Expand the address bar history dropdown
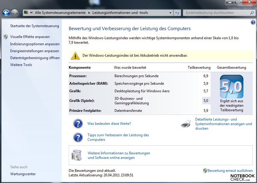 point(170,13)
